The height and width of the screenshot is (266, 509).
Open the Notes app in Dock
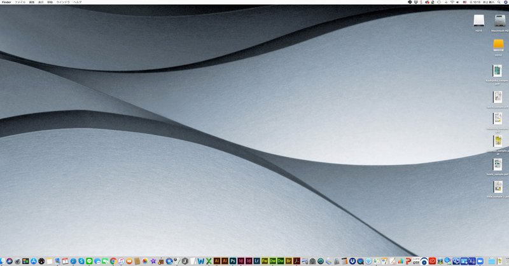[x=50, y=261]
